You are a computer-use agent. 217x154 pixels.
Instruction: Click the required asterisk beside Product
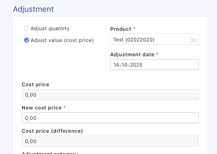(134, 29)
